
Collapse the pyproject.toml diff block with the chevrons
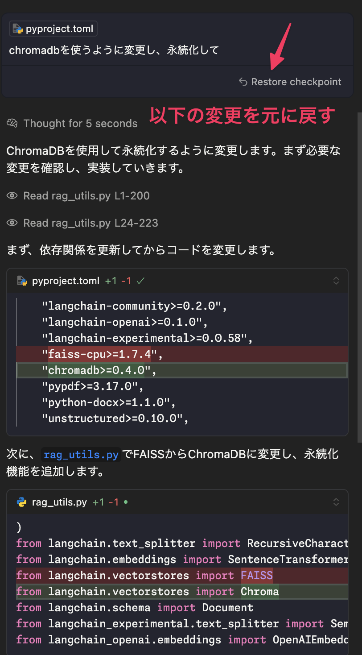pyautogui.click(x=336, y=281)
